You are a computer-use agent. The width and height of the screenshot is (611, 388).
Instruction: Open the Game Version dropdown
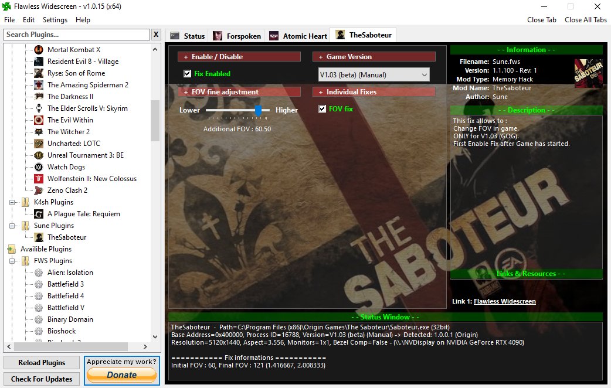click(374, 75)
